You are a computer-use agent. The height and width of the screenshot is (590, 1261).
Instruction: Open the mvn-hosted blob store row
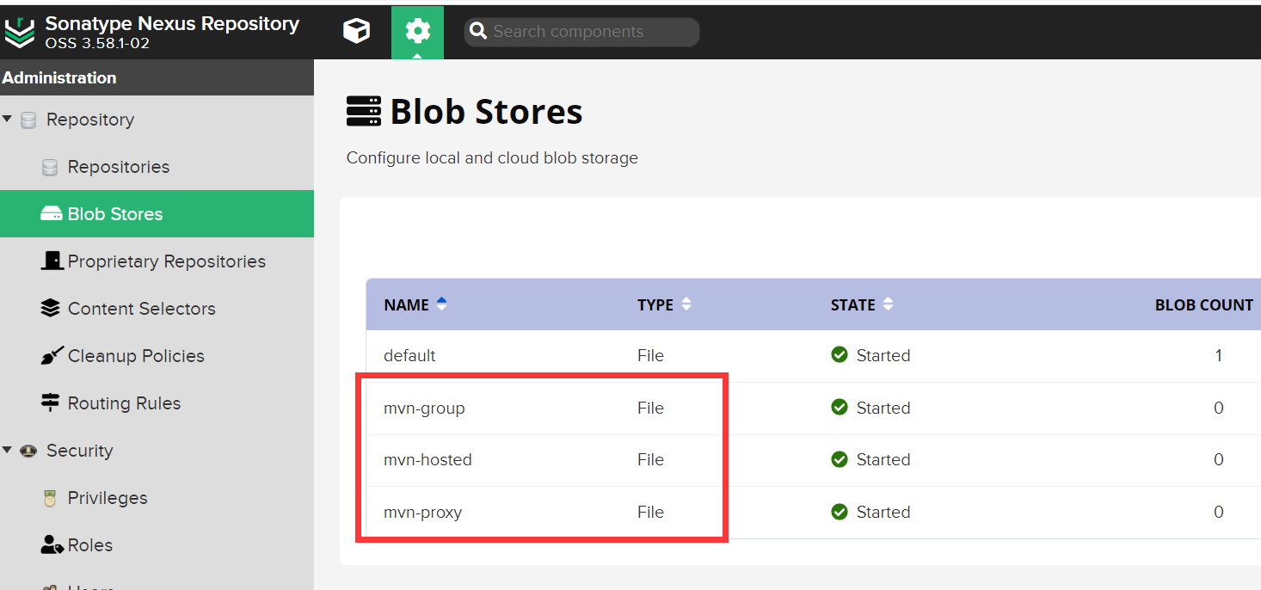(x=428, y=460)
